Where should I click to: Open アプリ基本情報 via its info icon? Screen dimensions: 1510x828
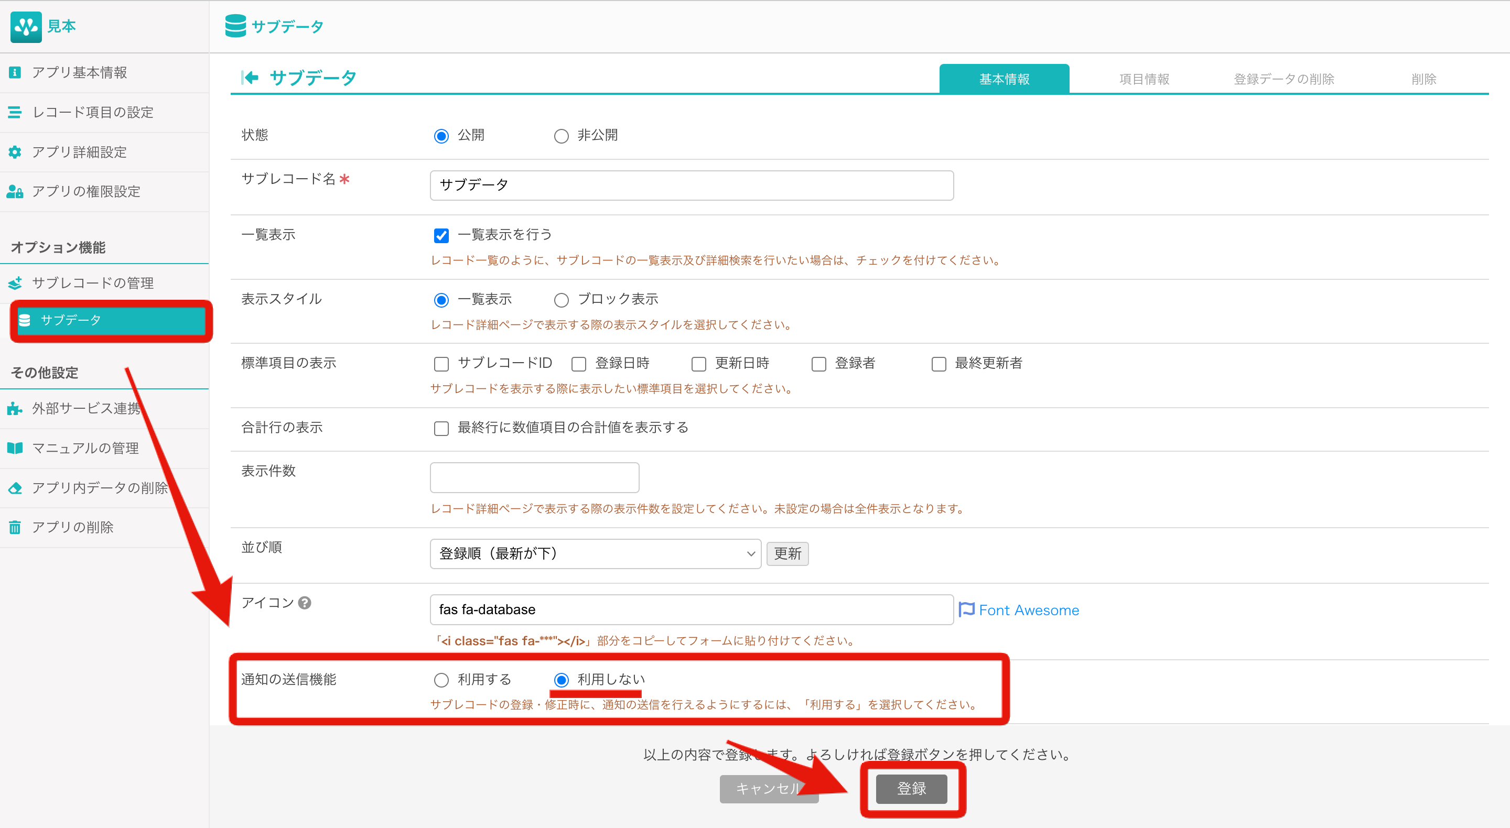(15, 72)
